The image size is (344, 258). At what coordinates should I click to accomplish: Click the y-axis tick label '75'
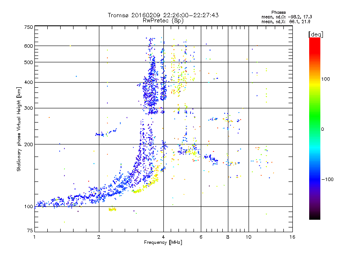[30, 230]
